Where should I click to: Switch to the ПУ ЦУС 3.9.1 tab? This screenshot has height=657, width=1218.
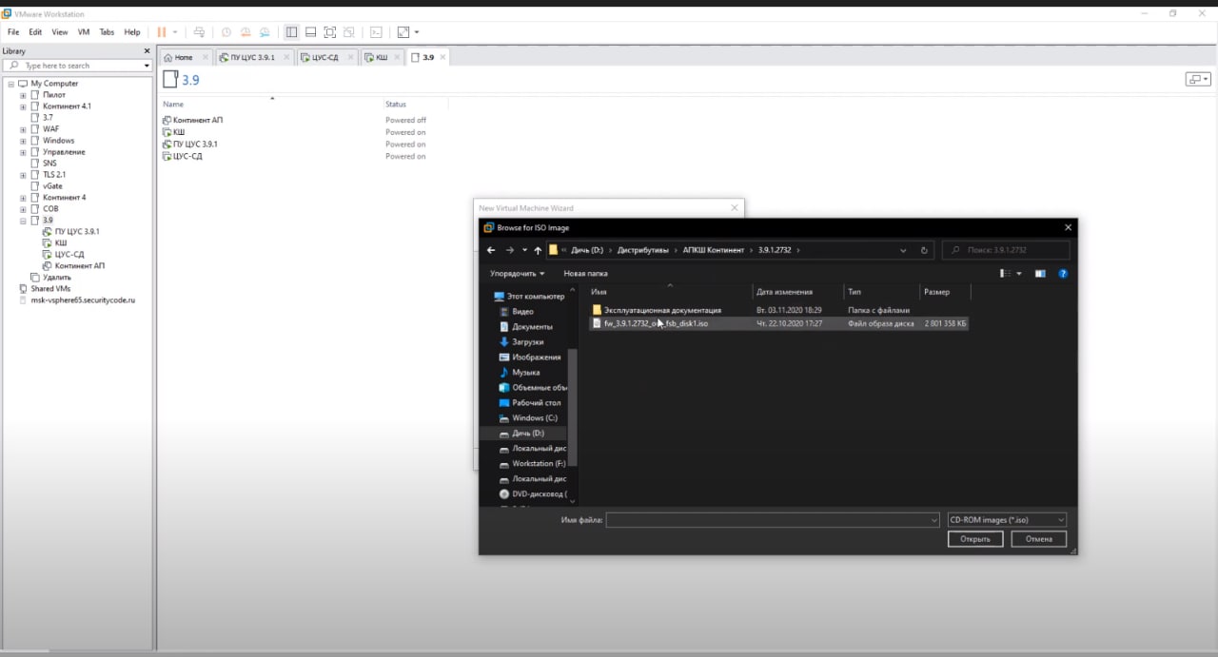pyautogui.click(x=253, y=58)
